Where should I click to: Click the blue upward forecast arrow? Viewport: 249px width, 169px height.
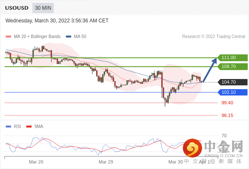click(209, 70)
